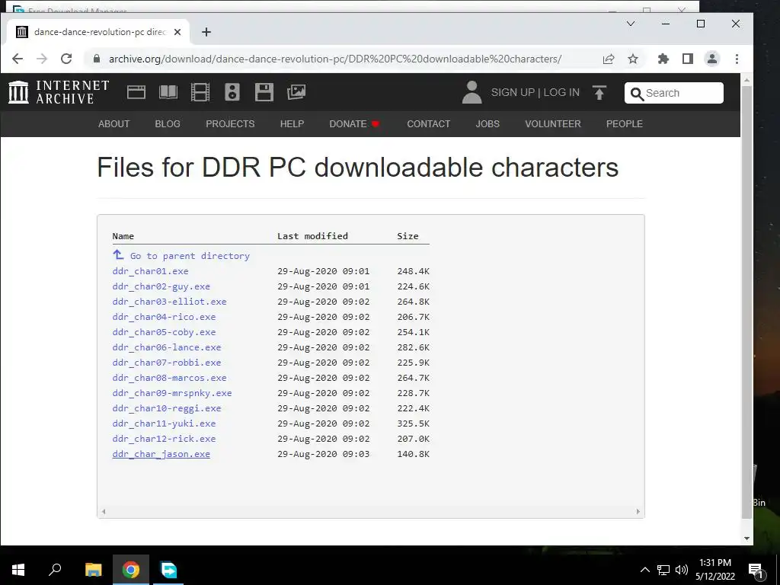The height and width of the screenshot is (585, 780).
Task: Reload the archive.org page
Action: [x=66, y=59]
